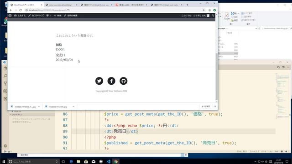Refresh the File Explorer address bar
The height and width of the screenshot is (164, 292).
(259, 28)
